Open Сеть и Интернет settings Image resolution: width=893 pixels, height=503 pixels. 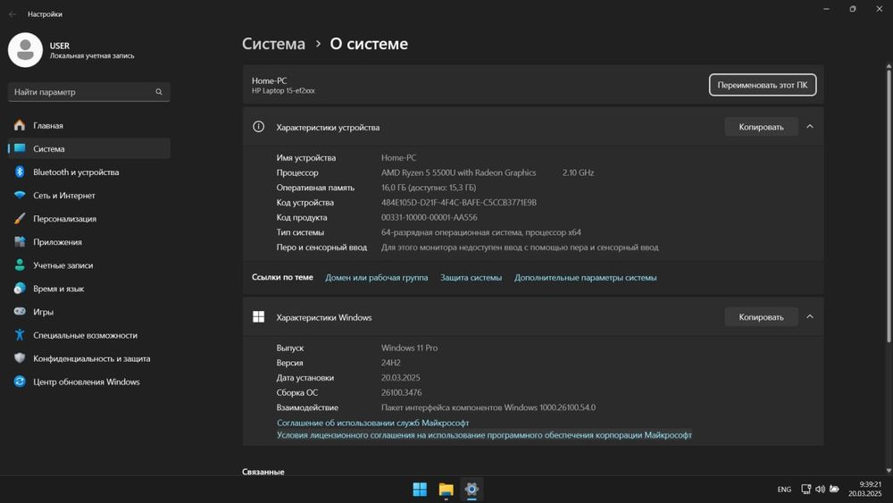tap(88, 196)
